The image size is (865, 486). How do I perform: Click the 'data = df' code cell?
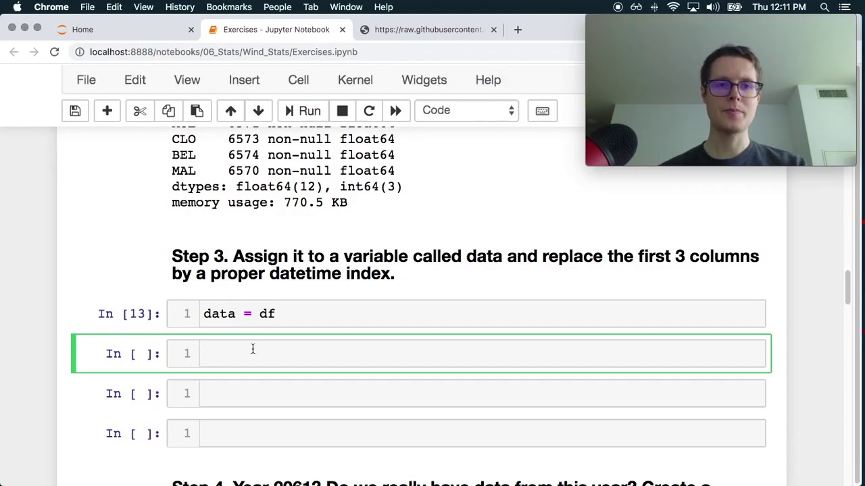tap(466, 314)
